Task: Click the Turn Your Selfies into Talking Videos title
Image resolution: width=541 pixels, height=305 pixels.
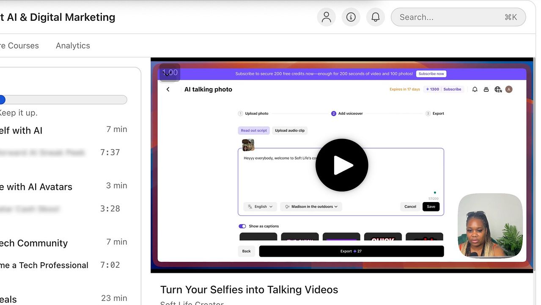Action: coord(249,290)
